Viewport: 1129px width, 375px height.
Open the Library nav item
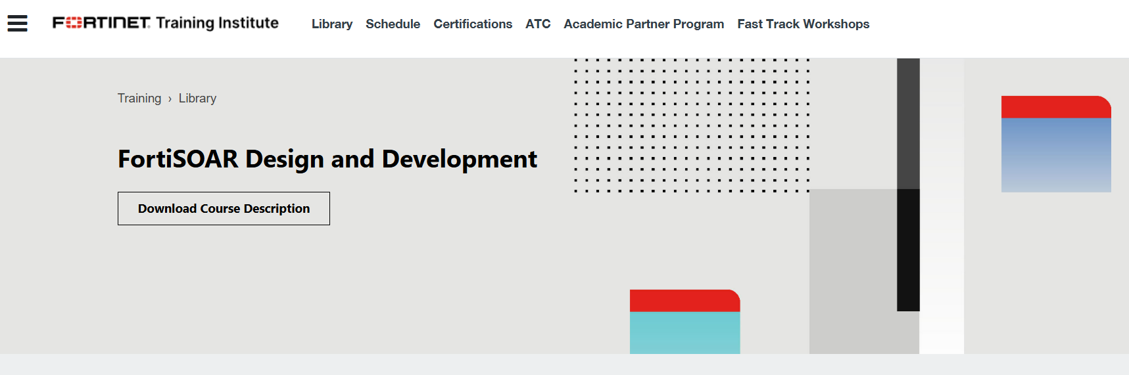pos(332,24)
